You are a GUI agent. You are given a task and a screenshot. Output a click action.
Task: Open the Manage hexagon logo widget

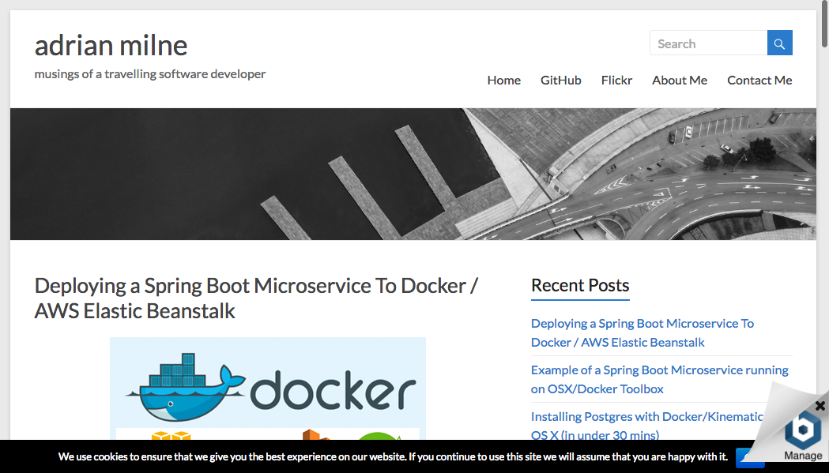pos(803,431)
